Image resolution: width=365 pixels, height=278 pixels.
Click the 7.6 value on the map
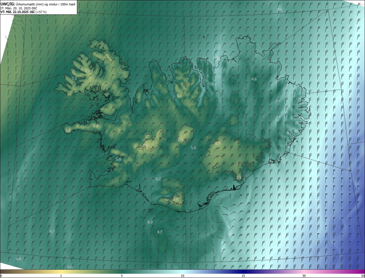click(280, 10)
